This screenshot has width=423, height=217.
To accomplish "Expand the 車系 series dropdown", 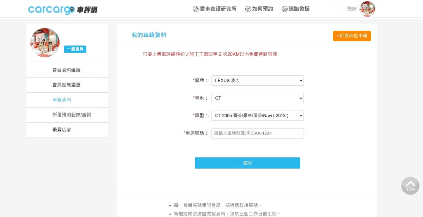I will (257, 98).
